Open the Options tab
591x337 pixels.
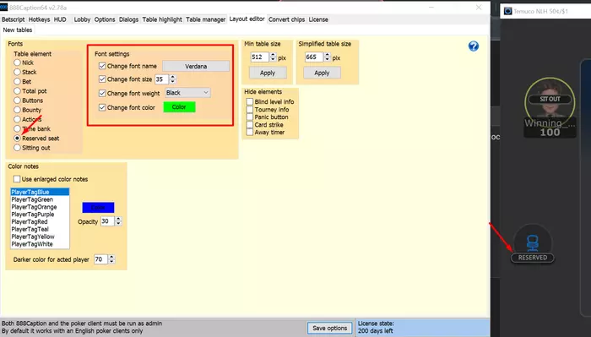click(105, 19)
